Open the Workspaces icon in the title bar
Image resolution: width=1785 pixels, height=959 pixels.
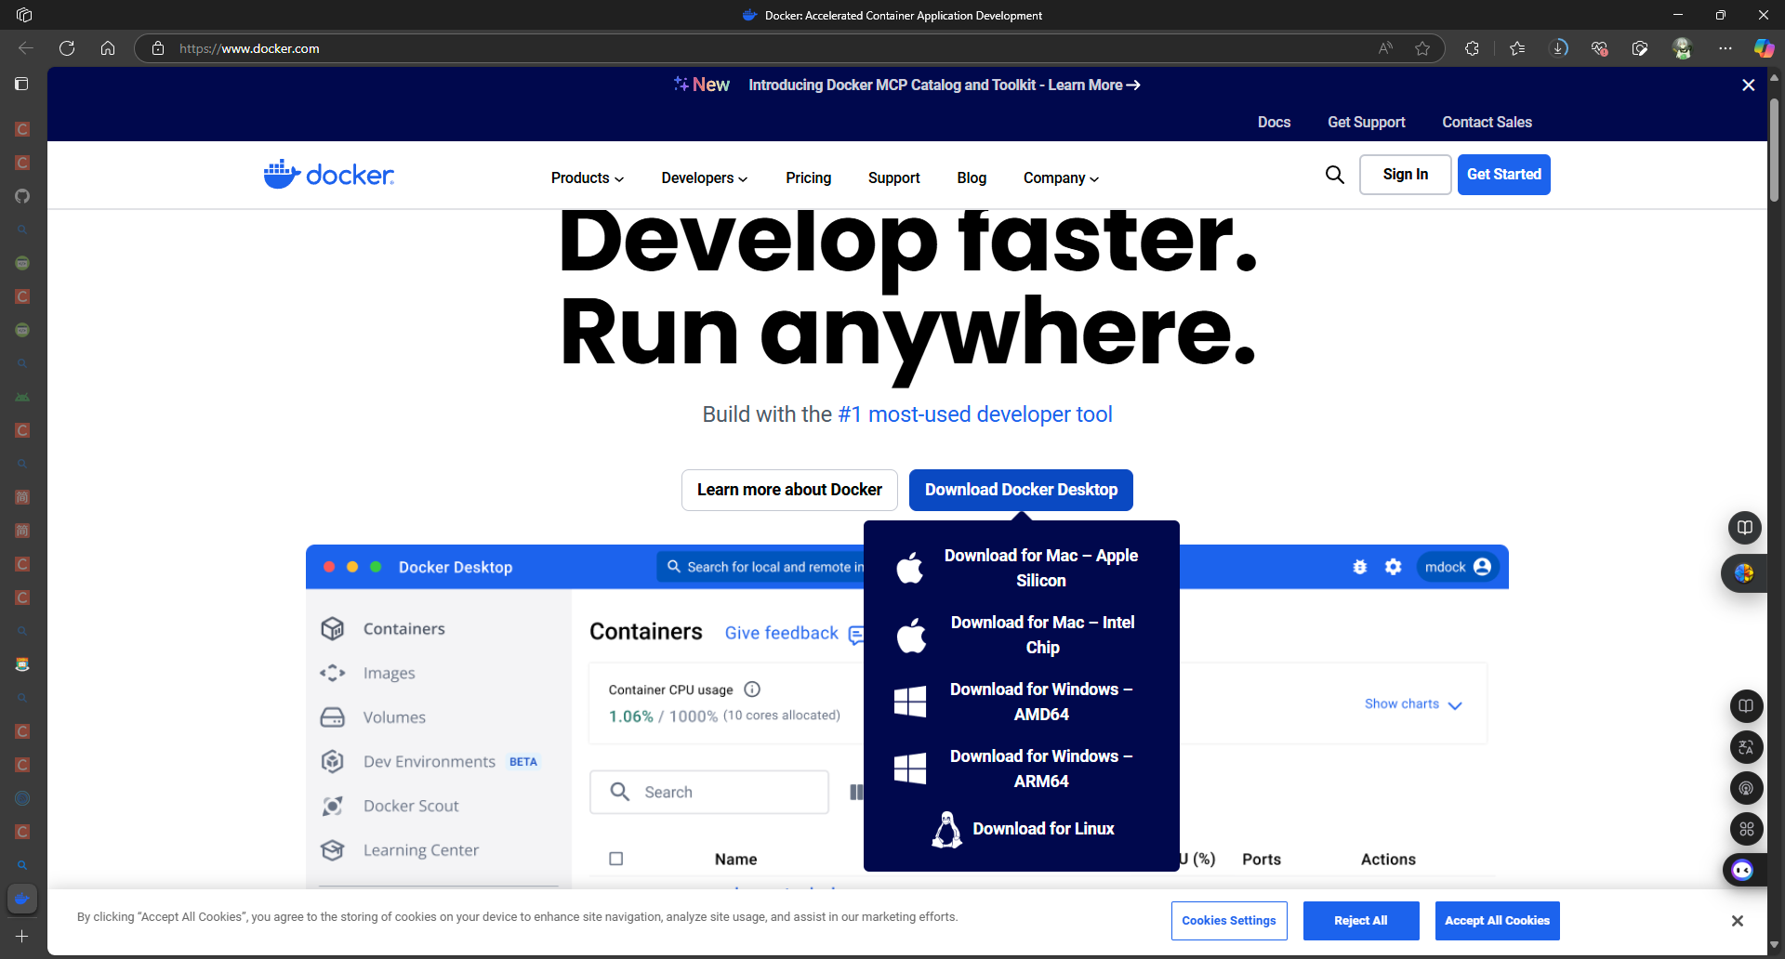click(24, 15)
